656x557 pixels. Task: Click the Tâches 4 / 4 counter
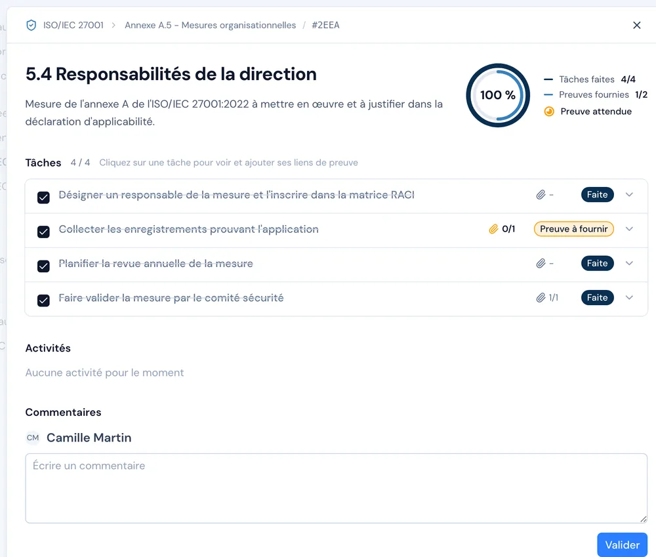click(80, 162)
